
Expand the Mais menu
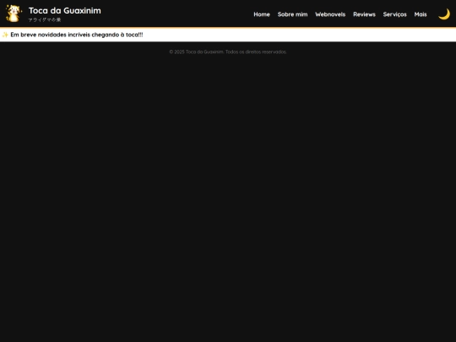[421, 14]
